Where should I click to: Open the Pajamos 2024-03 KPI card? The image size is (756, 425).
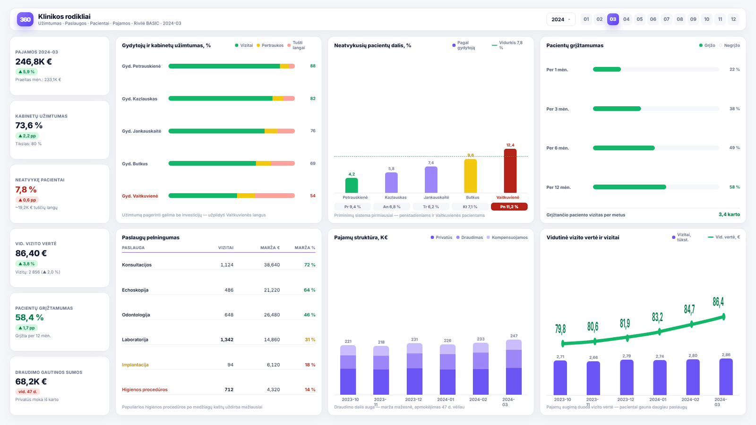(60, 66)
